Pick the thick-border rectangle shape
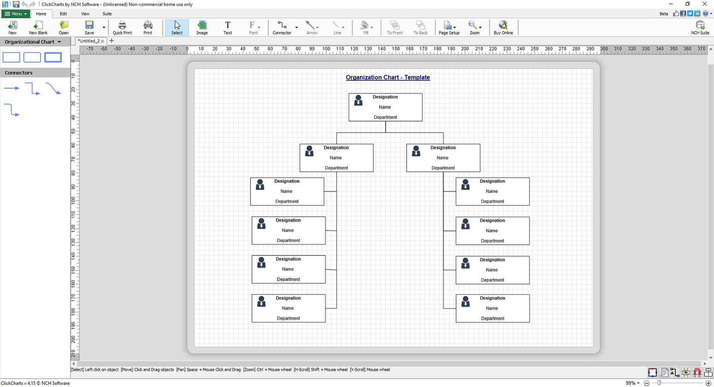 [53, 57]
